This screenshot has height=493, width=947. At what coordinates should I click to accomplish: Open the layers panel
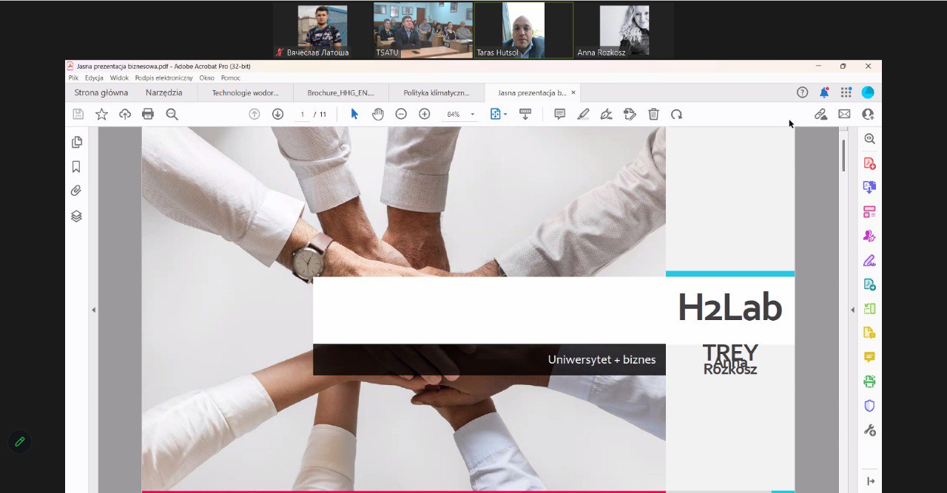tap(76, 216)
